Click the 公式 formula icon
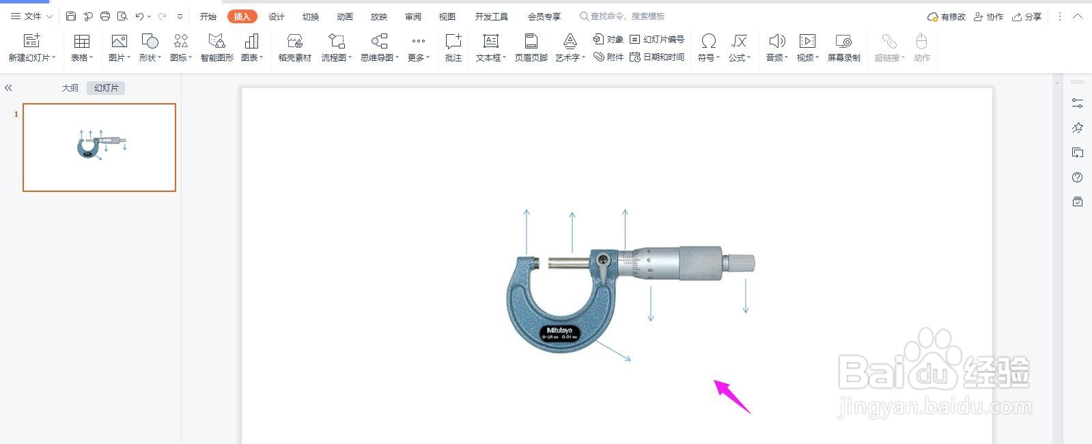This screenshot has height=444, width=1092. tap(739, 41)
